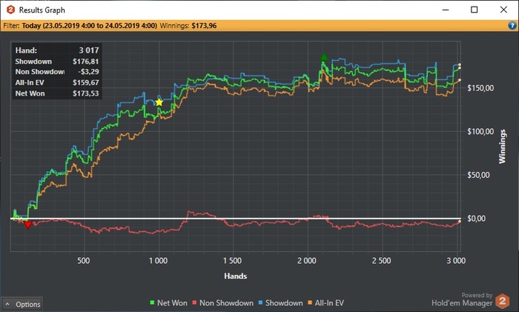Click the Today date range filter text
519x312 pixels.
pos(90,26)
